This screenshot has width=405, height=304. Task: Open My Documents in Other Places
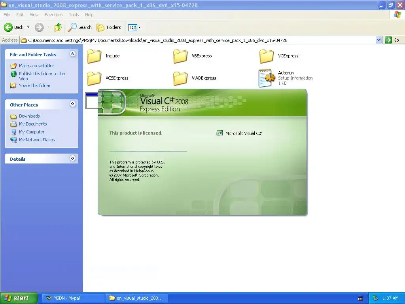coord(33,124)
